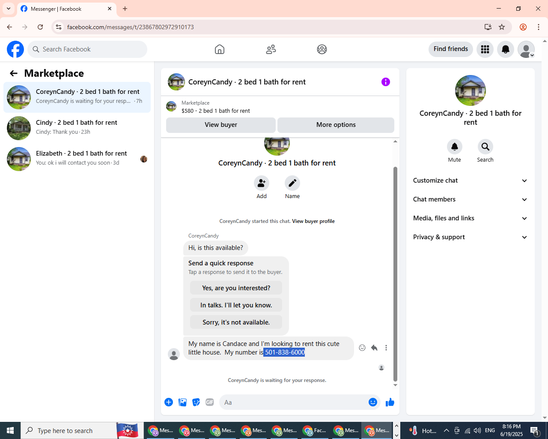Click the sender avatar beside Candace's message
Image resolution: width=548 pixels, height=439 pixels.
click(174, 354)
